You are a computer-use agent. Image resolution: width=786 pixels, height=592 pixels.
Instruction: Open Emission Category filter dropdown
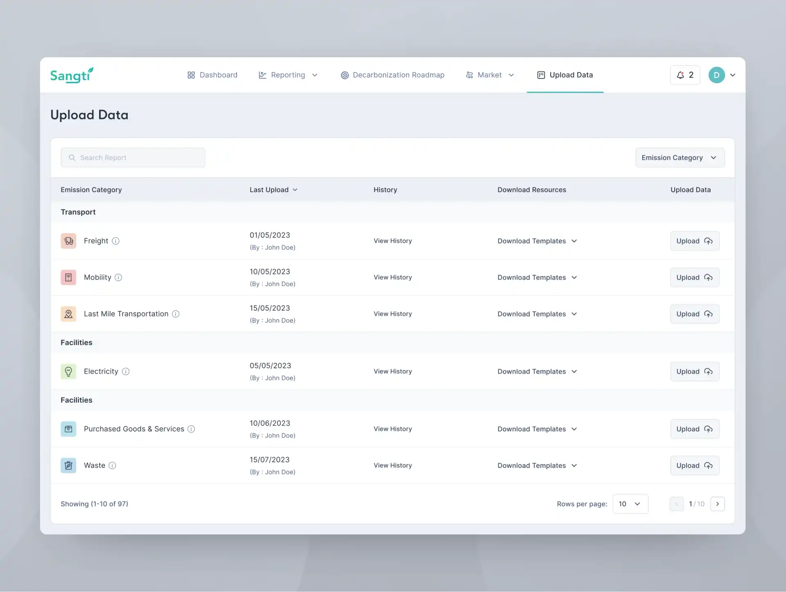[x=680, y=158]
